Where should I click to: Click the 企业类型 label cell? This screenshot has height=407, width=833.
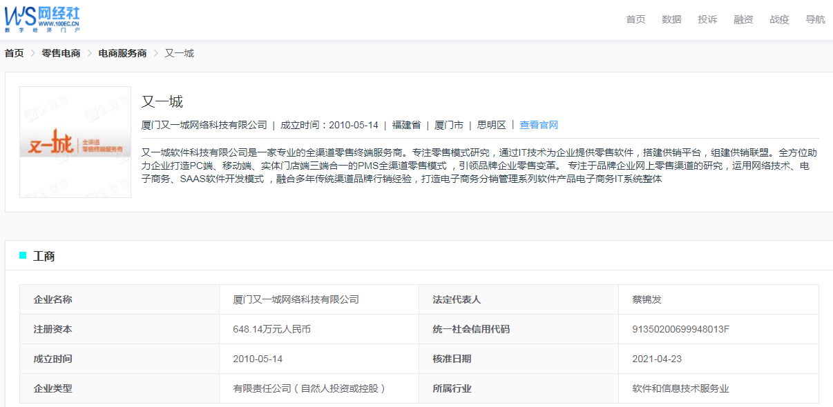coord(119,388)
